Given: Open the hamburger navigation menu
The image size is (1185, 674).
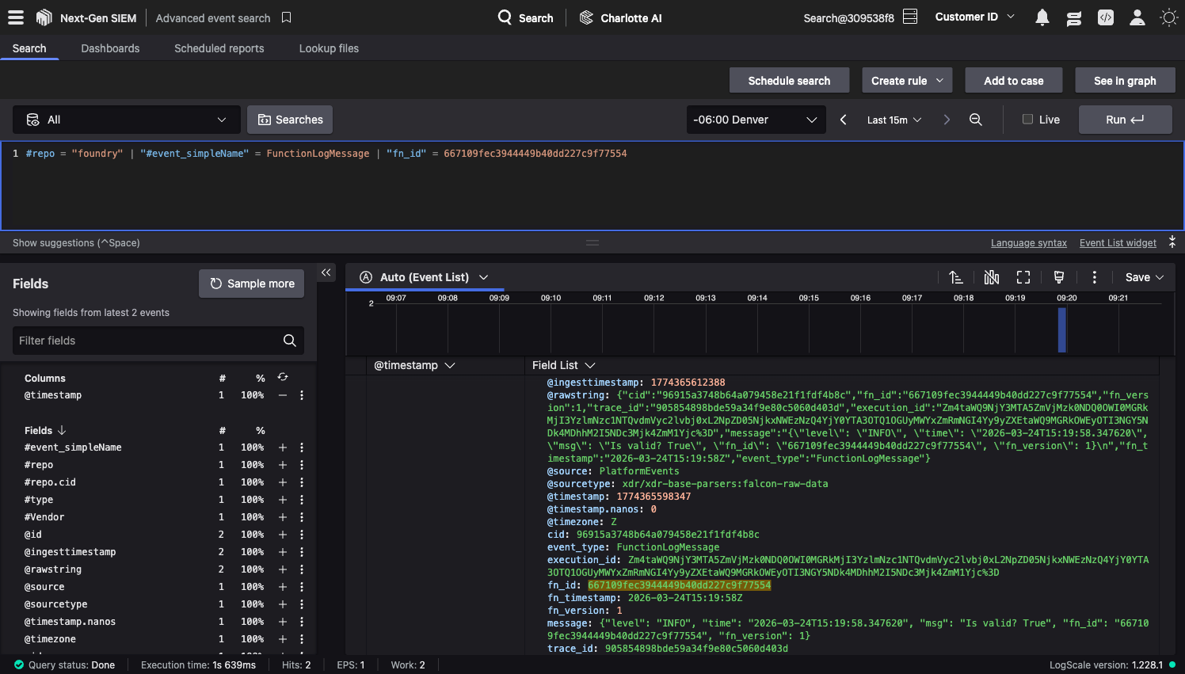Looking at the screenshot, I should (16, 17).
